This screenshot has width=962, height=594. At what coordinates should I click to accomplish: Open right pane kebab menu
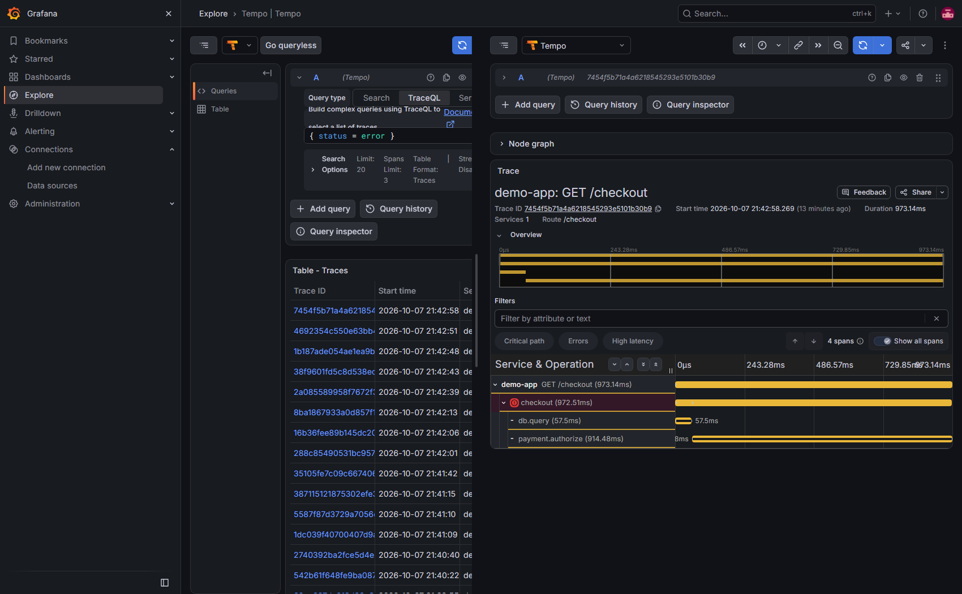[x=944, y=45]
